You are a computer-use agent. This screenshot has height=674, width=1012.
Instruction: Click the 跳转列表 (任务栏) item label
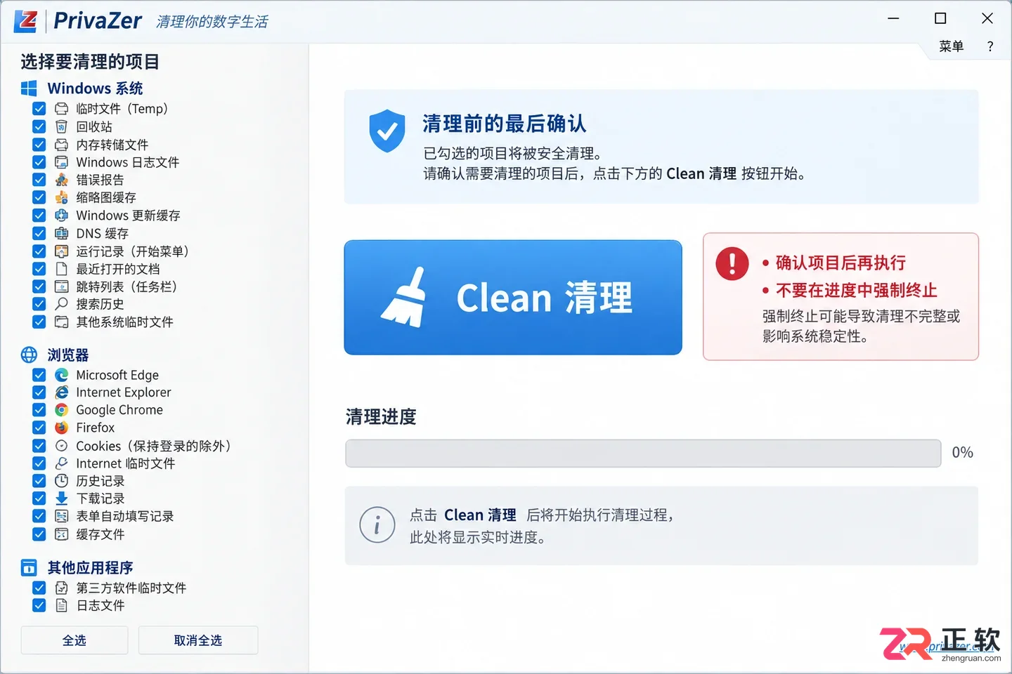[126, 286]
